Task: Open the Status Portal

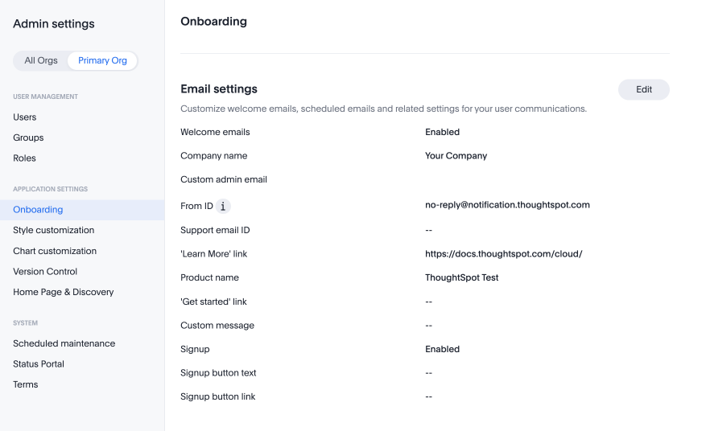Action: (x=39, y=364)
